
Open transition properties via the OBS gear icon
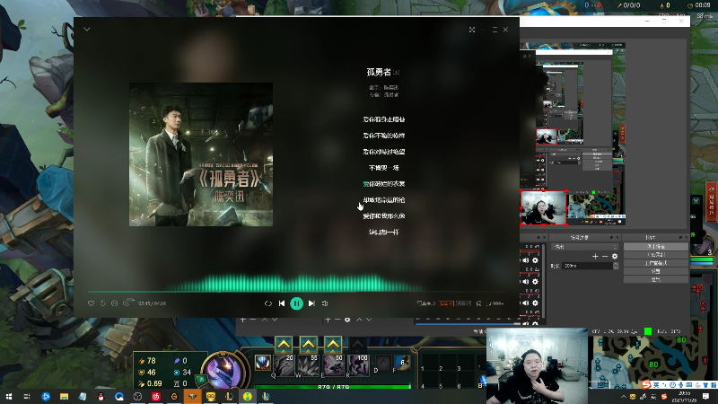coord(615,257)
